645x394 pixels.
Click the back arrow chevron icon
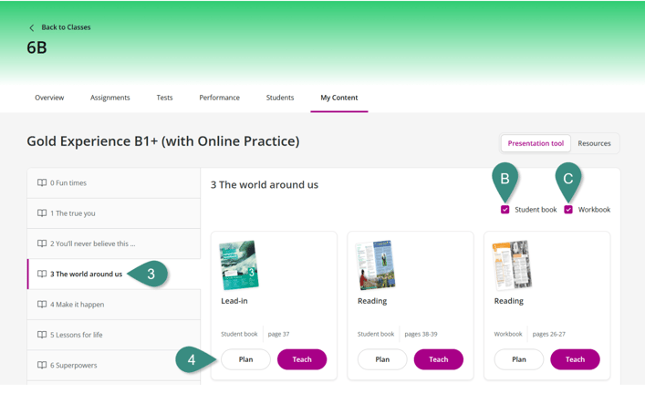coord(32,28)
